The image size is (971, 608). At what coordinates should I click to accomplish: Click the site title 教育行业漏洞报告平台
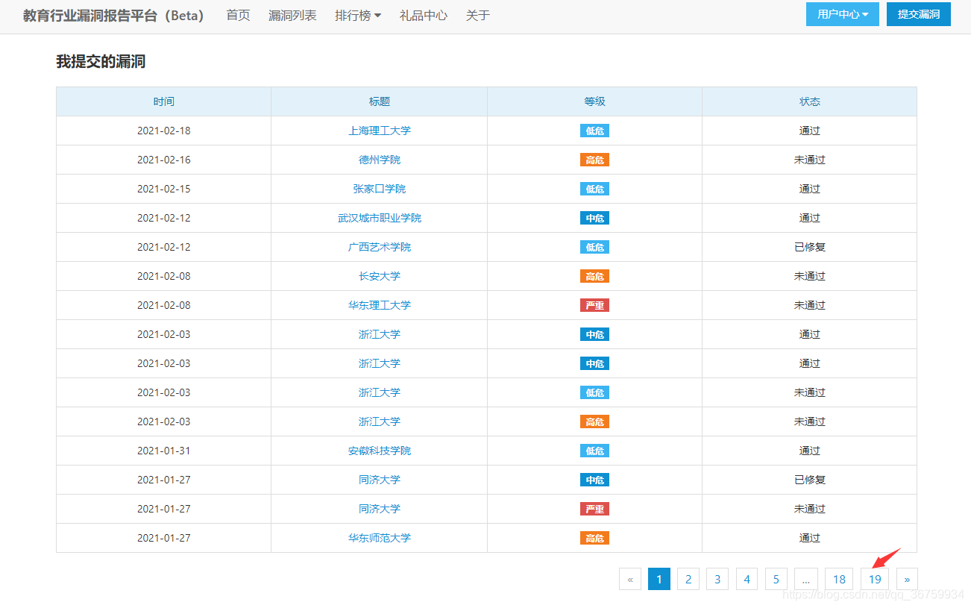coord(113,15)
